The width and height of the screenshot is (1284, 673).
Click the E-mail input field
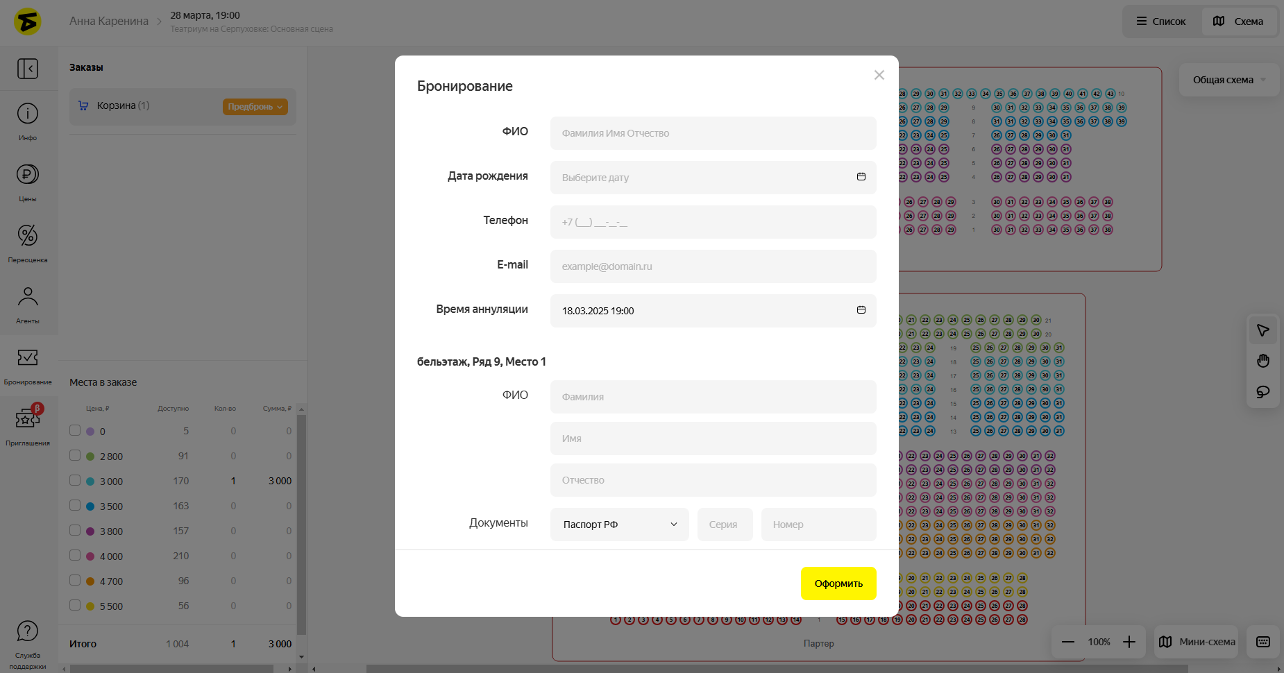coord(713,266)
